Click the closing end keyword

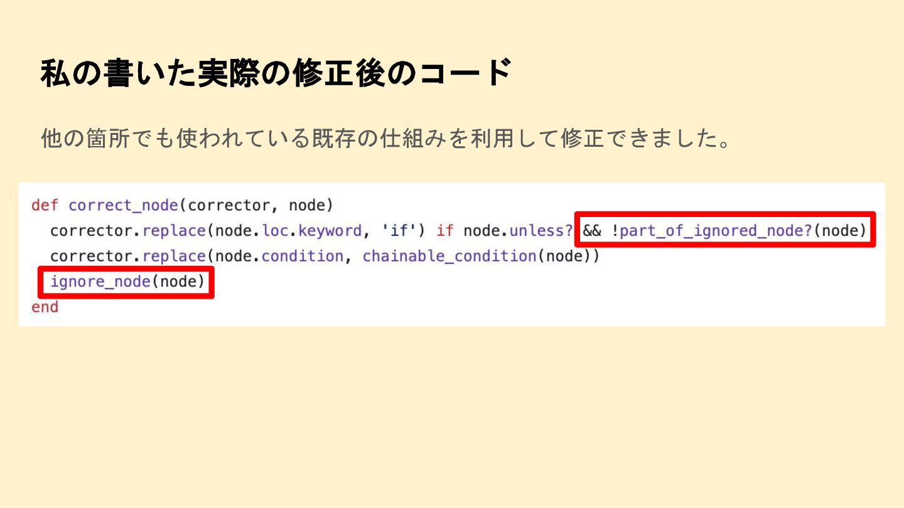45,307
